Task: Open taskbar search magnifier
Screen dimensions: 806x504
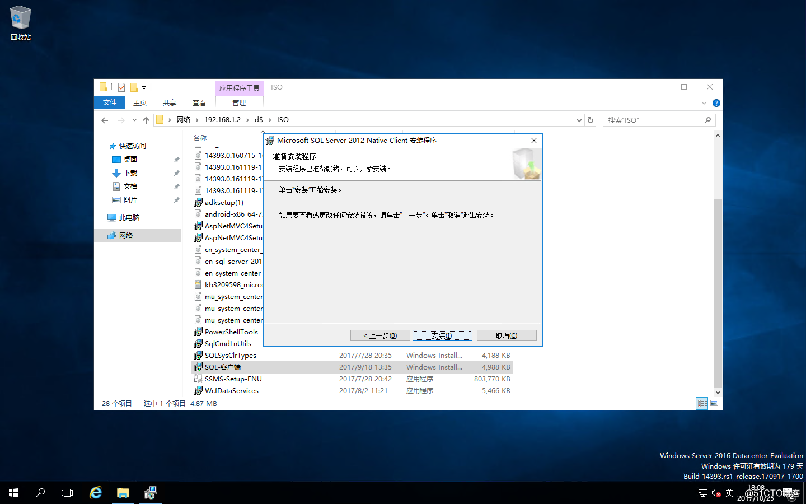Action: [x=40, y=493]
